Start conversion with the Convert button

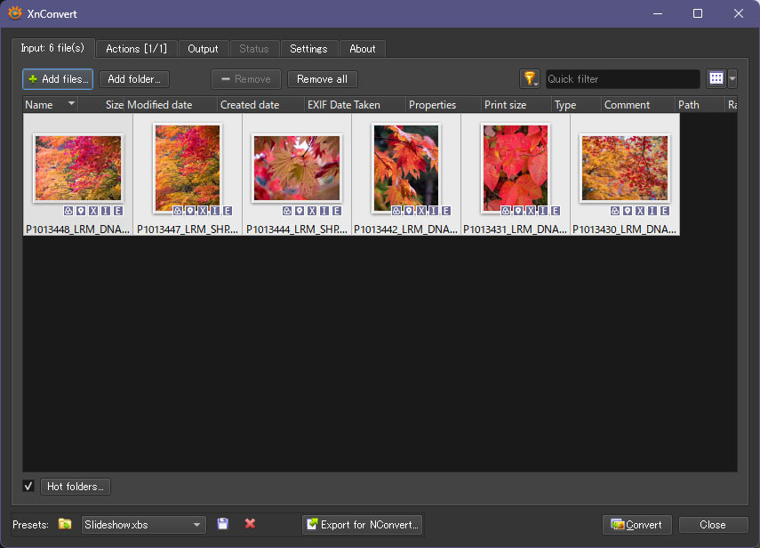(x=636, y=525)
